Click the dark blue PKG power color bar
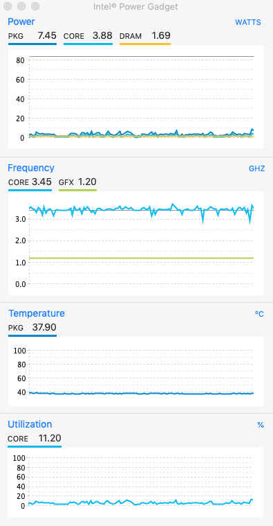The width and height of the screenshot is (273, 526). (32, 44)
